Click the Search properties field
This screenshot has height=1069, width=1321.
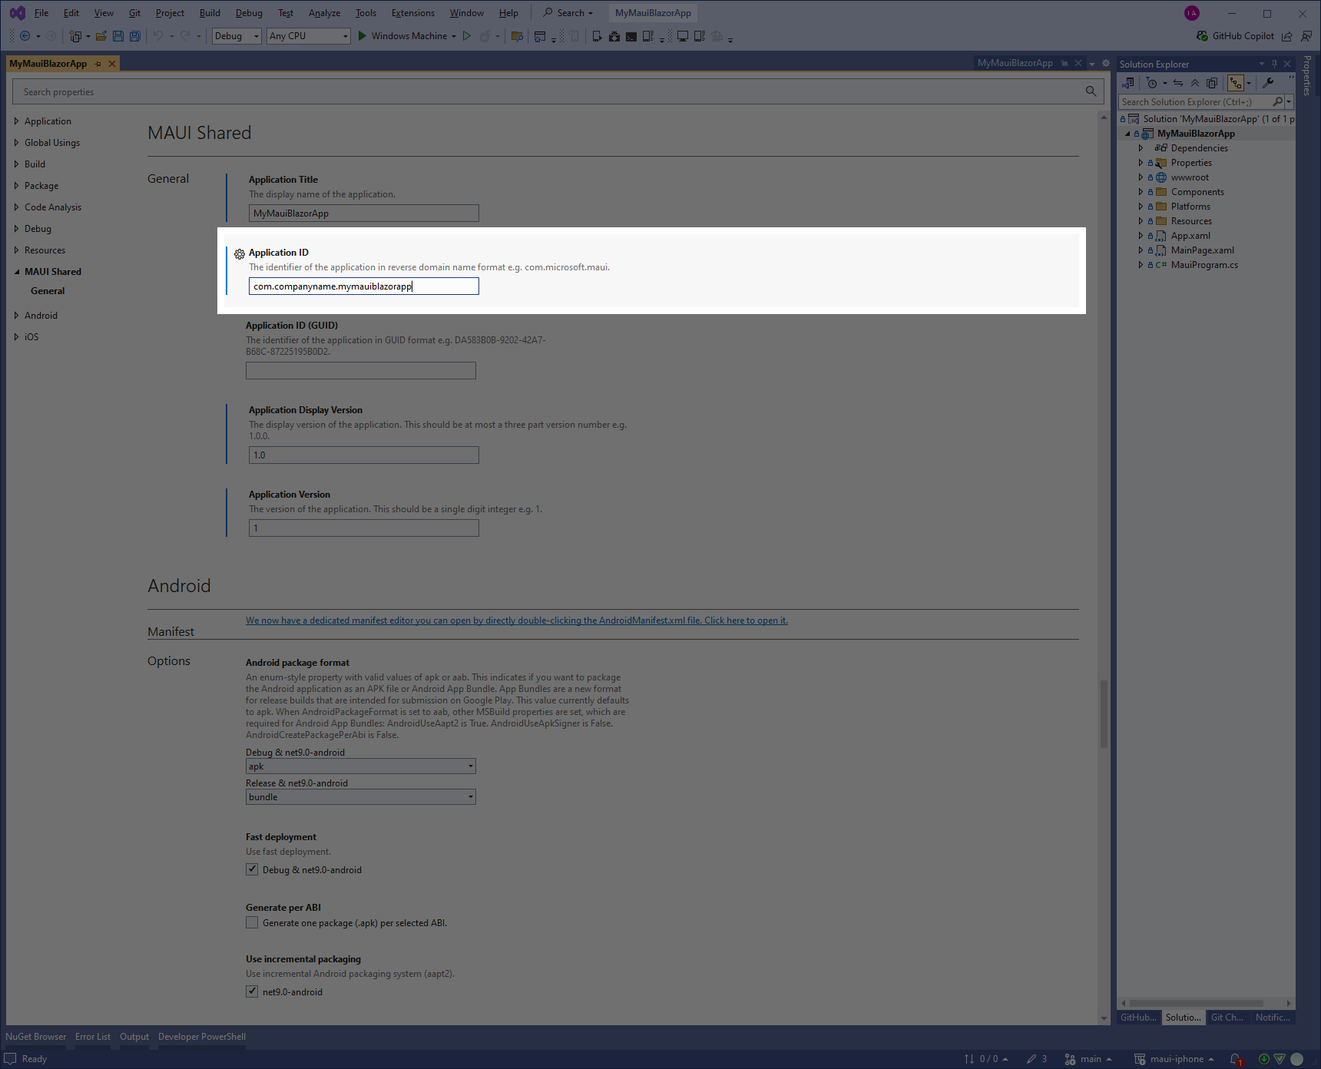pos(558,91)
